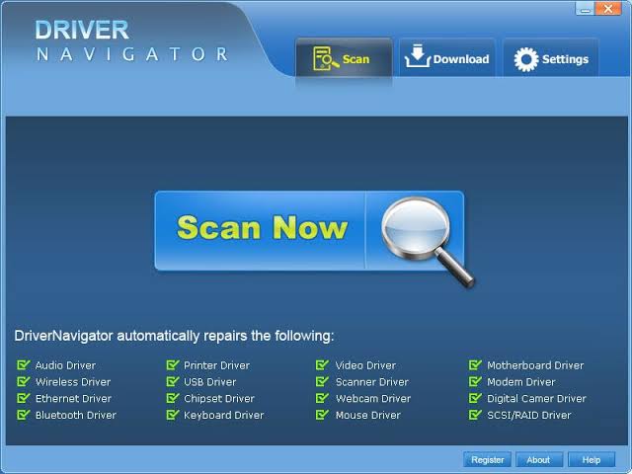The width and height of the screenshot is (632, 474).
Task: Click the Motherboard Driver checkmark icon
Action: [x=475, y=364]
